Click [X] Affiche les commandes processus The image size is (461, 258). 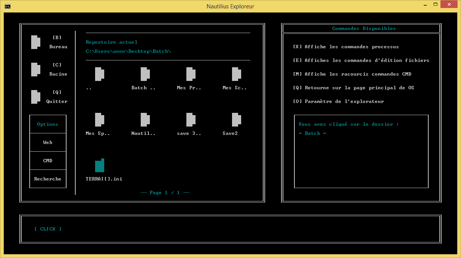click(x=346, y=47)
